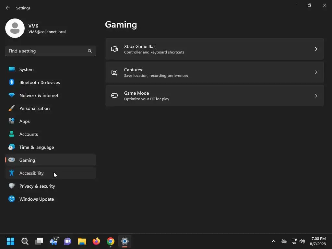332x249 pixels.
Task: Open File Explorer from taskbar
Action: pos(82,241)
